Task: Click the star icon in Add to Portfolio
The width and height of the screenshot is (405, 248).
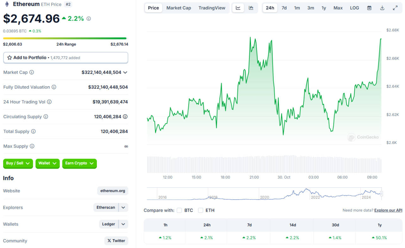Action: 9,58
